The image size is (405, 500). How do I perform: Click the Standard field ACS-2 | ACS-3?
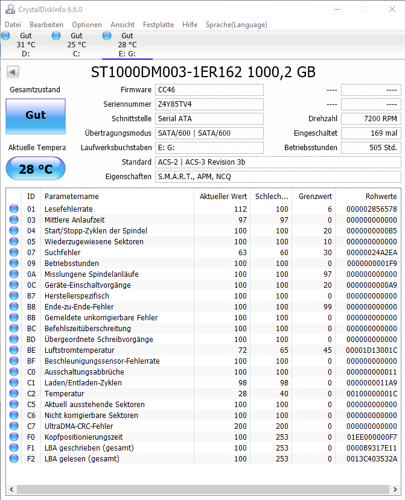(x=278, y=162)
